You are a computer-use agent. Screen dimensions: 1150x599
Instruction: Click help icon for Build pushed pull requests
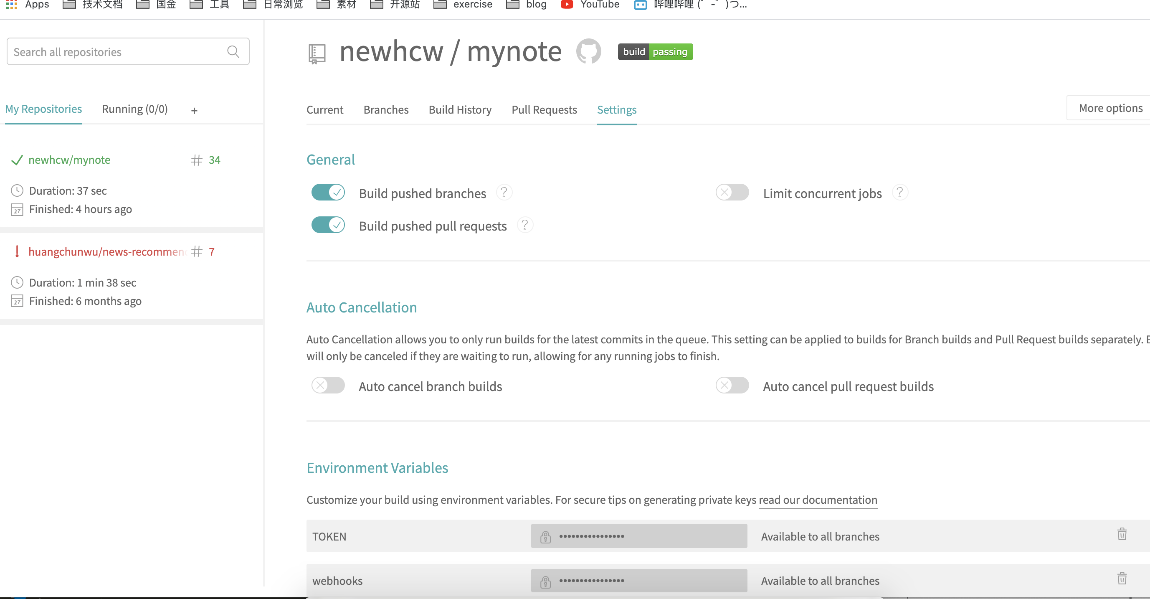[x=524, y=225]
